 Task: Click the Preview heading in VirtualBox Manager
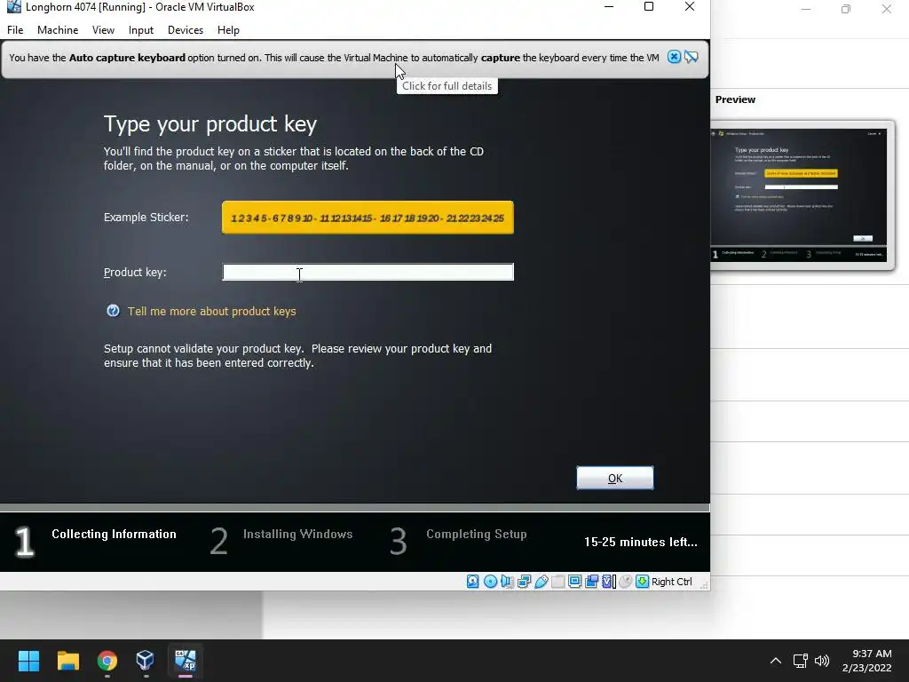(x=735, y=99)
